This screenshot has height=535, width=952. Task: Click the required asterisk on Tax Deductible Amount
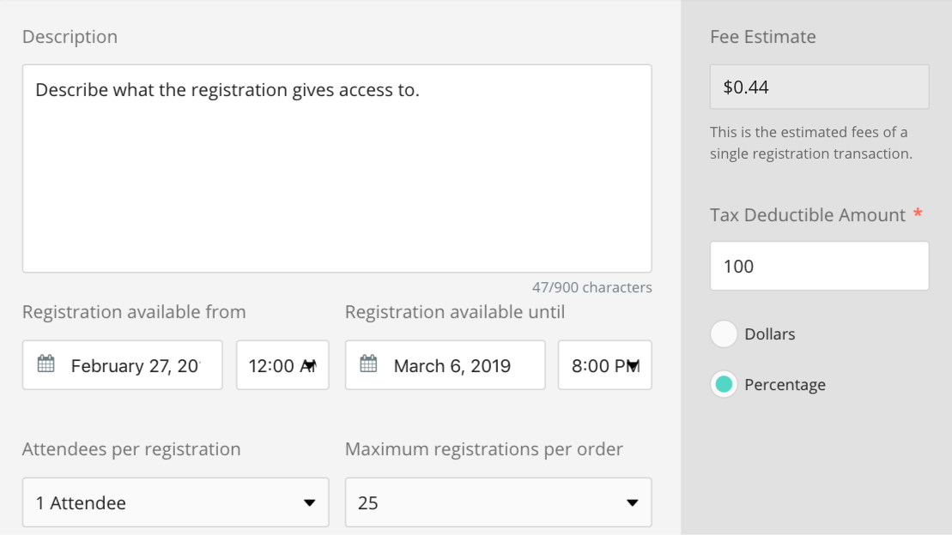pos(918,214)
